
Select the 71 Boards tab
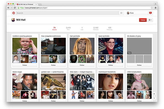[x=55, y=28]
